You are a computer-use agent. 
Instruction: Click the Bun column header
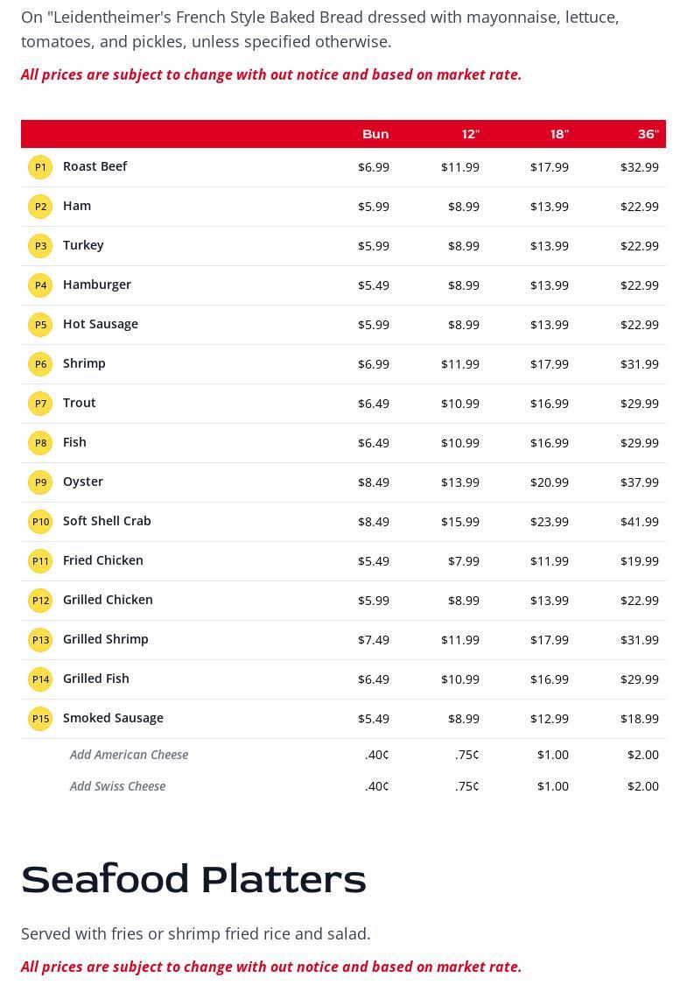coord(375,134)
